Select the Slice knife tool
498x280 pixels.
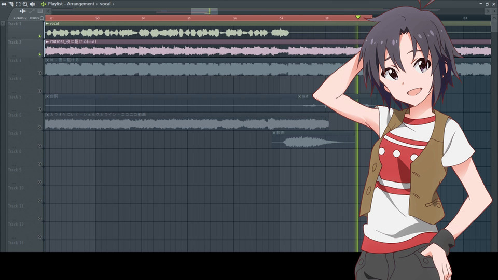pyautogui.click(x=11, y=4)
